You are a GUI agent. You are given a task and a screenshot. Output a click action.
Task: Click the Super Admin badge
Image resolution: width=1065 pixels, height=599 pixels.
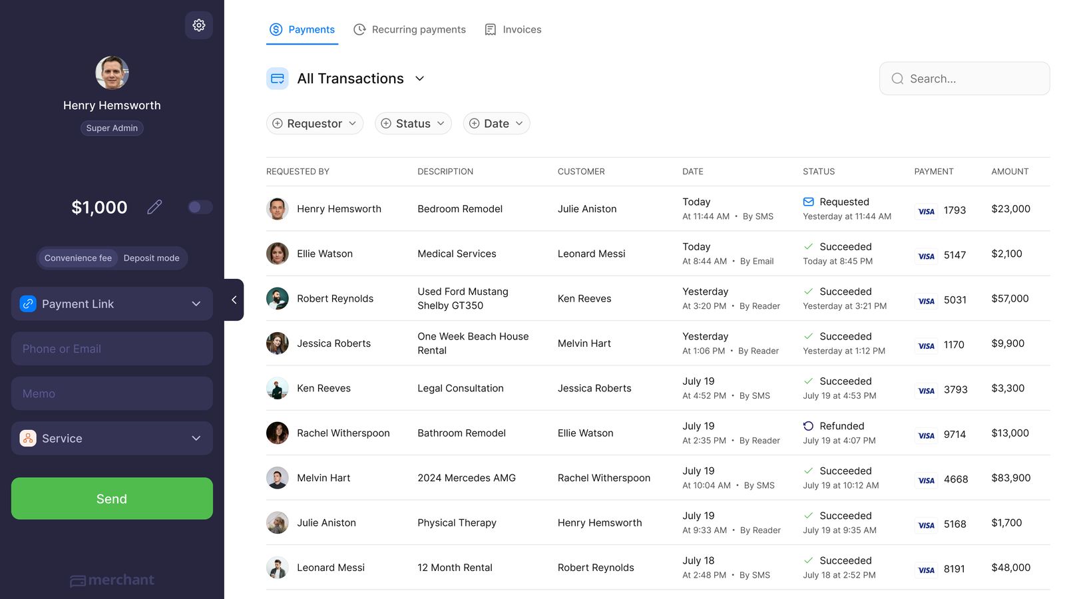coord(112,128)
